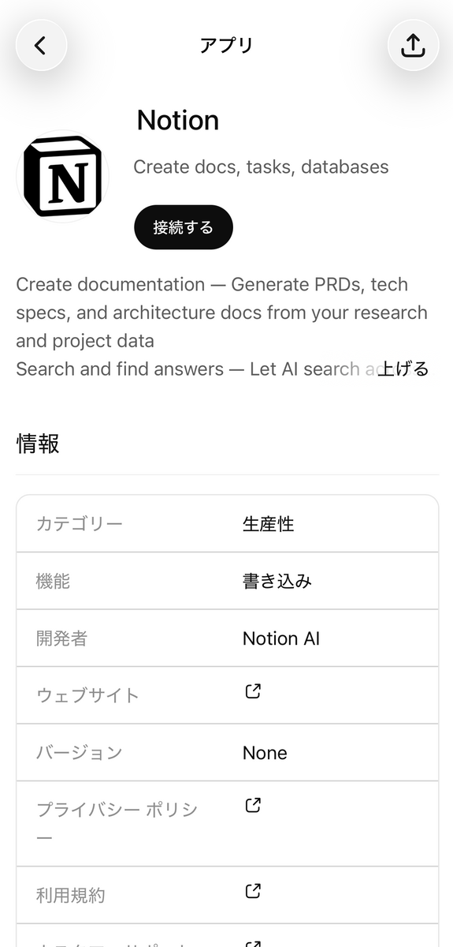Viewport: 453px width, 947px height.
Task: Connect Notion with the 接続する button
Action: tap(184, 227)
